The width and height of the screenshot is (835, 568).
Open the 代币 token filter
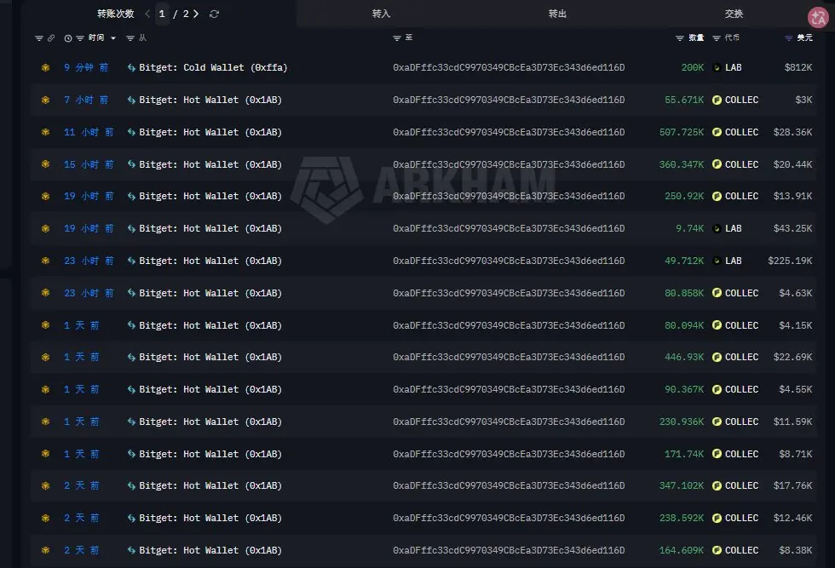tap(717, 37)
